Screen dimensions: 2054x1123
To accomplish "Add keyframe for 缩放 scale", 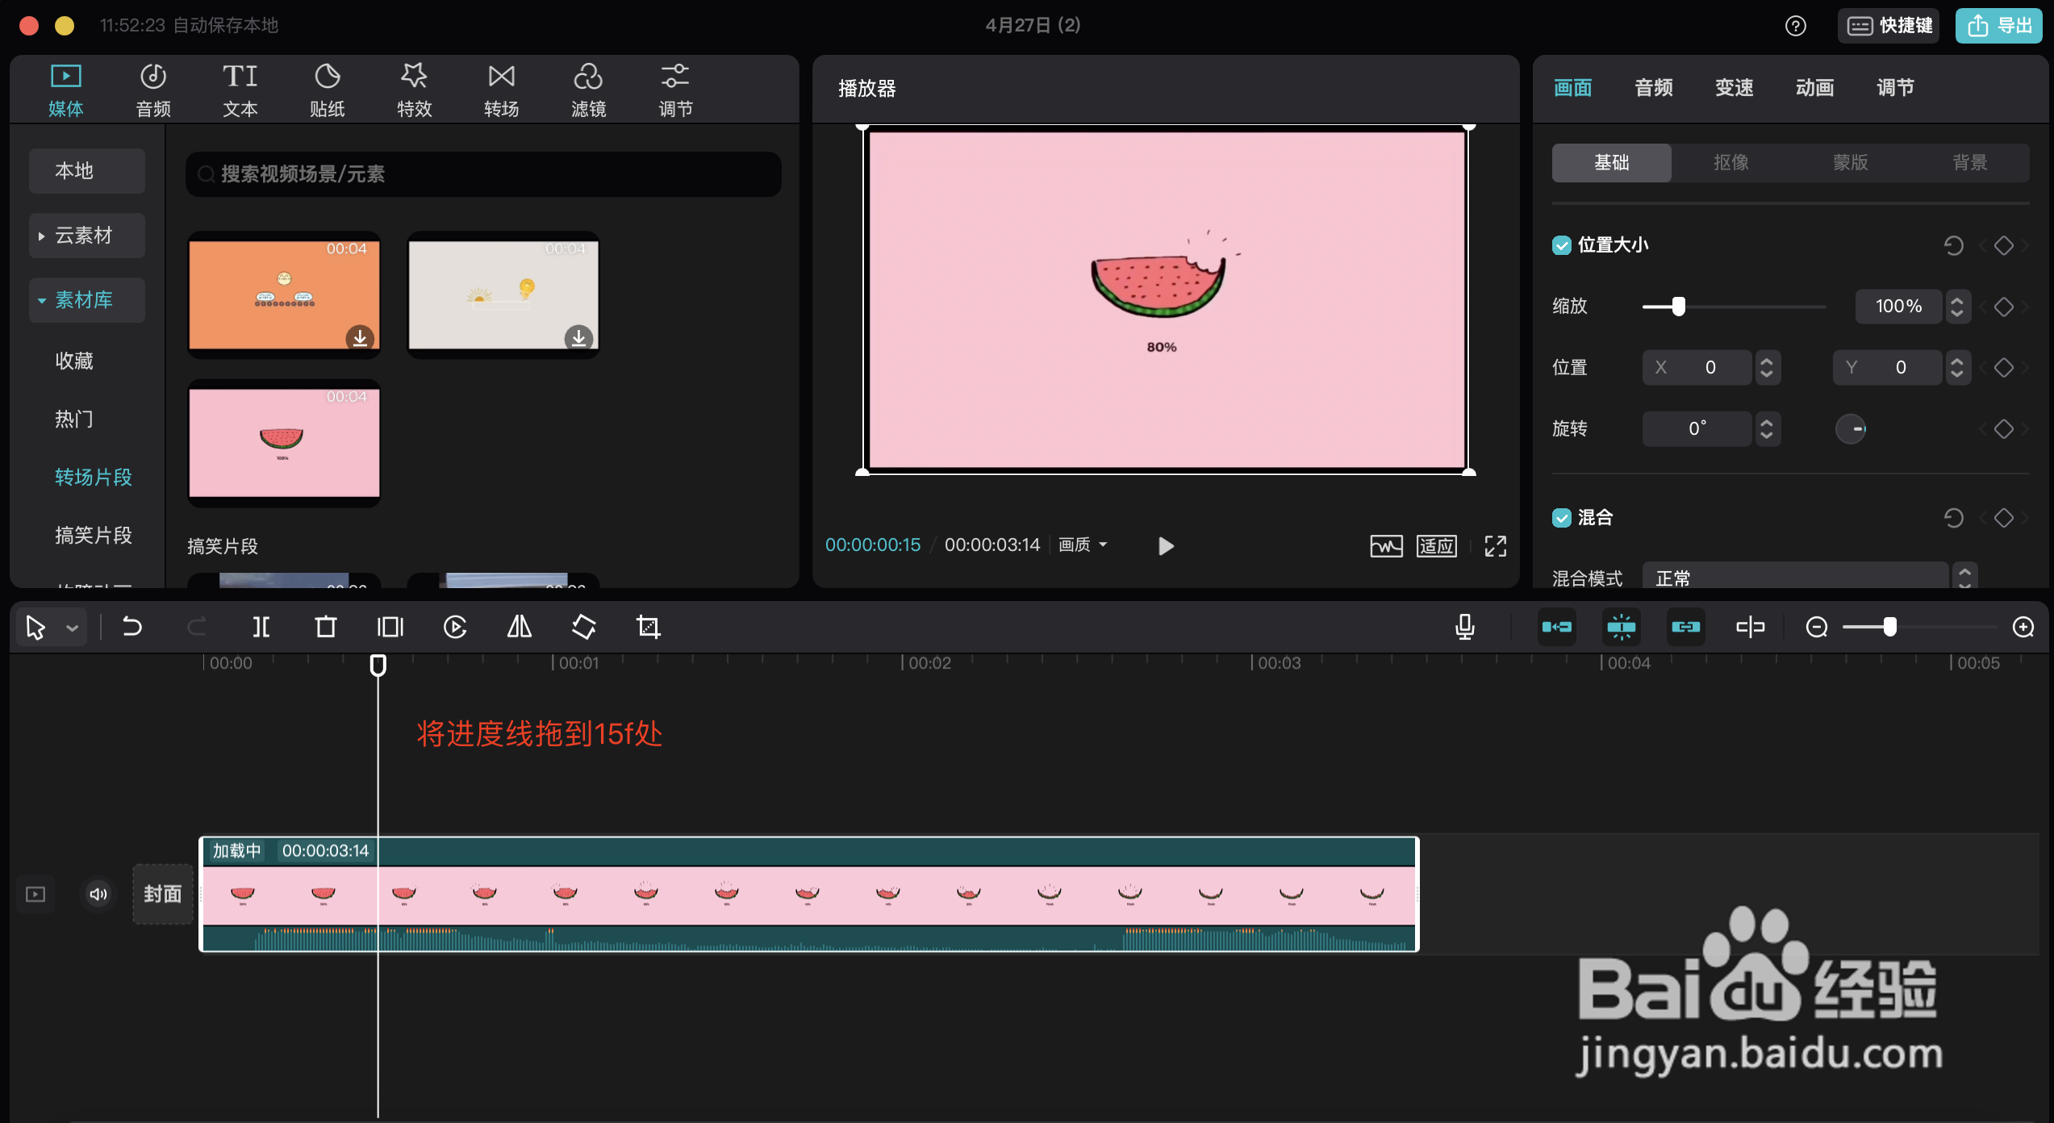I will (2004, 307).
